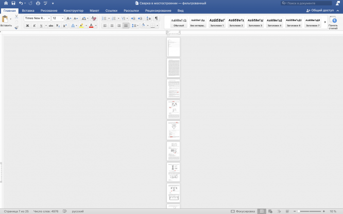Toggle underline Ч formatting
Image resolution: width=343 pixels, height=214 pixels.
coord(41,26)
